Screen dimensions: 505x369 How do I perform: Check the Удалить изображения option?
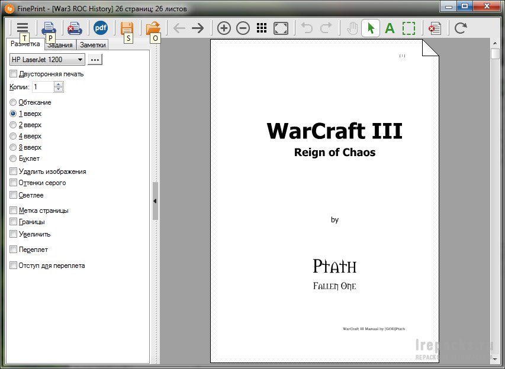[x=14, y=171]
